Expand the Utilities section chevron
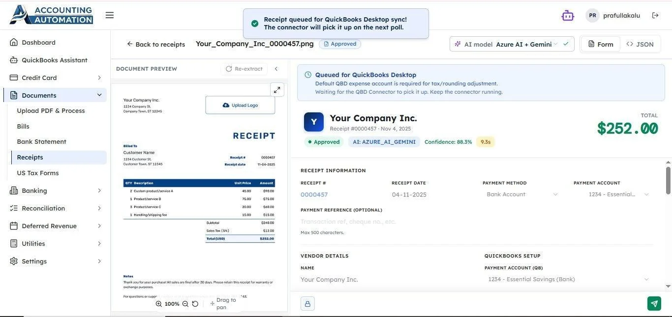This screenshot has height=317, width=672. point(99,243)
